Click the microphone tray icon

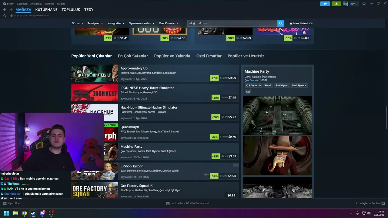pos(357,213)
